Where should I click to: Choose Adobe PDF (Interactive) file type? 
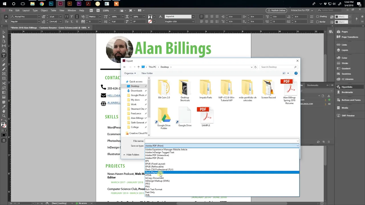coord(222,155)
